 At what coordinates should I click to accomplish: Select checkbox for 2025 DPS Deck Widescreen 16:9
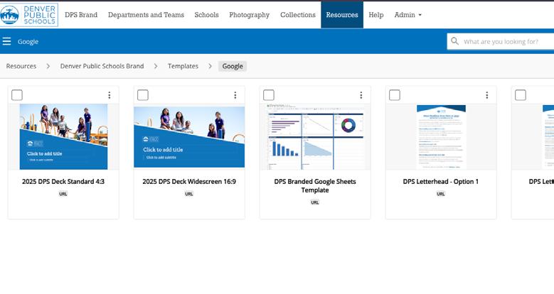143,95
